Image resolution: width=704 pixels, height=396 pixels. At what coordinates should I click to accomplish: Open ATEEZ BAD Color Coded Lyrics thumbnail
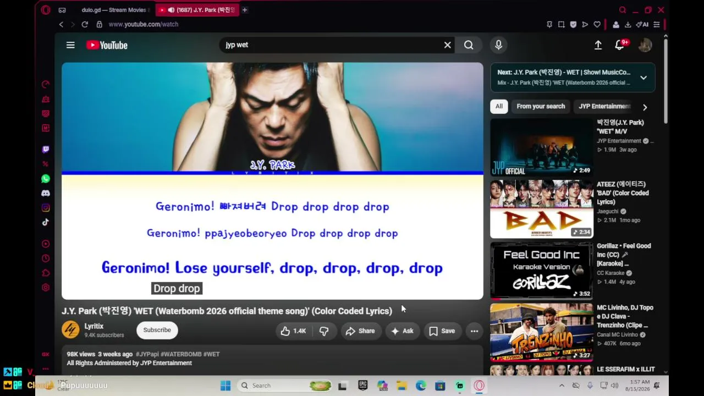[542, 209]
